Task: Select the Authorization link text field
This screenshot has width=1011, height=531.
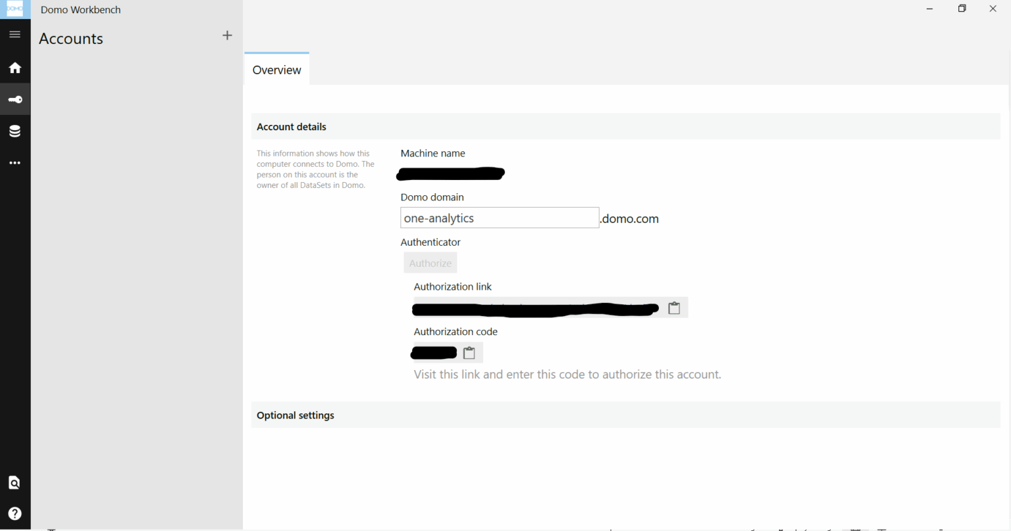Action: (534, 308)
